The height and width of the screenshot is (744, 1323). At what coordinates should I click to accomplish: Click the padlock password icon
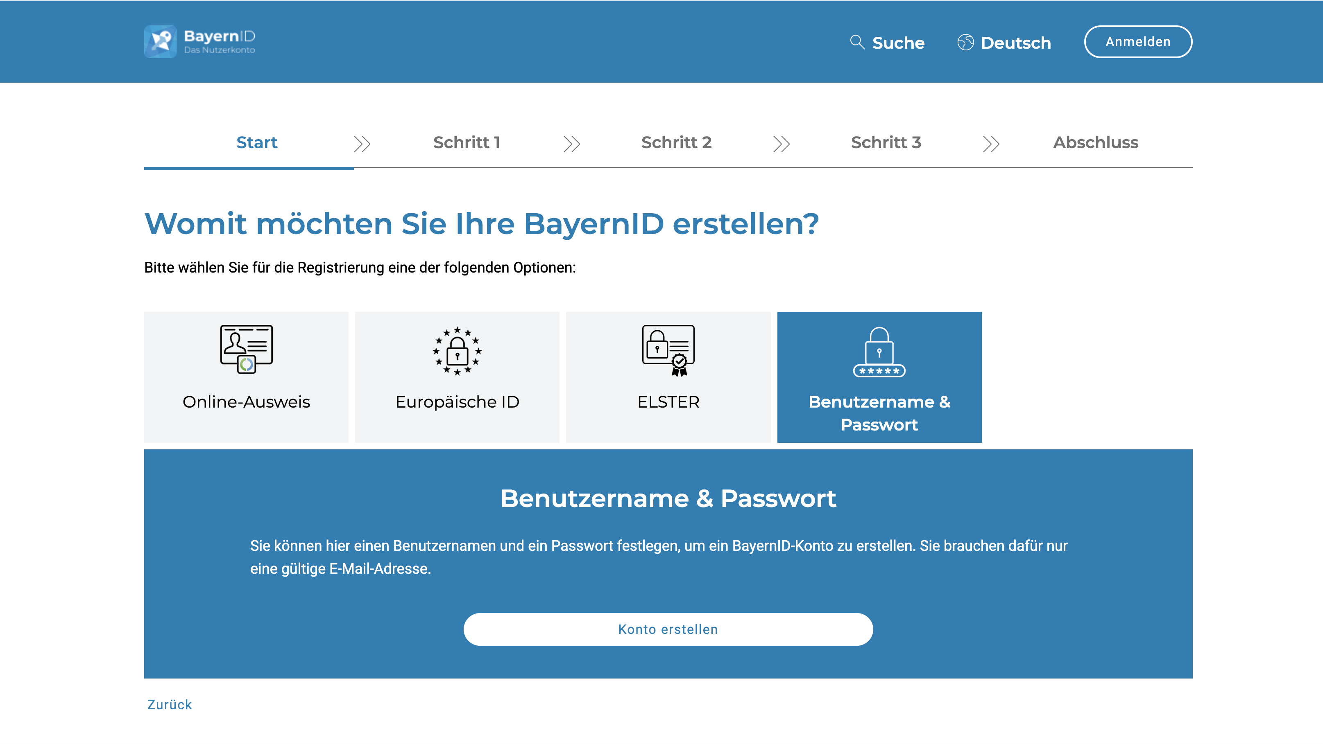(x=879, y=352)
